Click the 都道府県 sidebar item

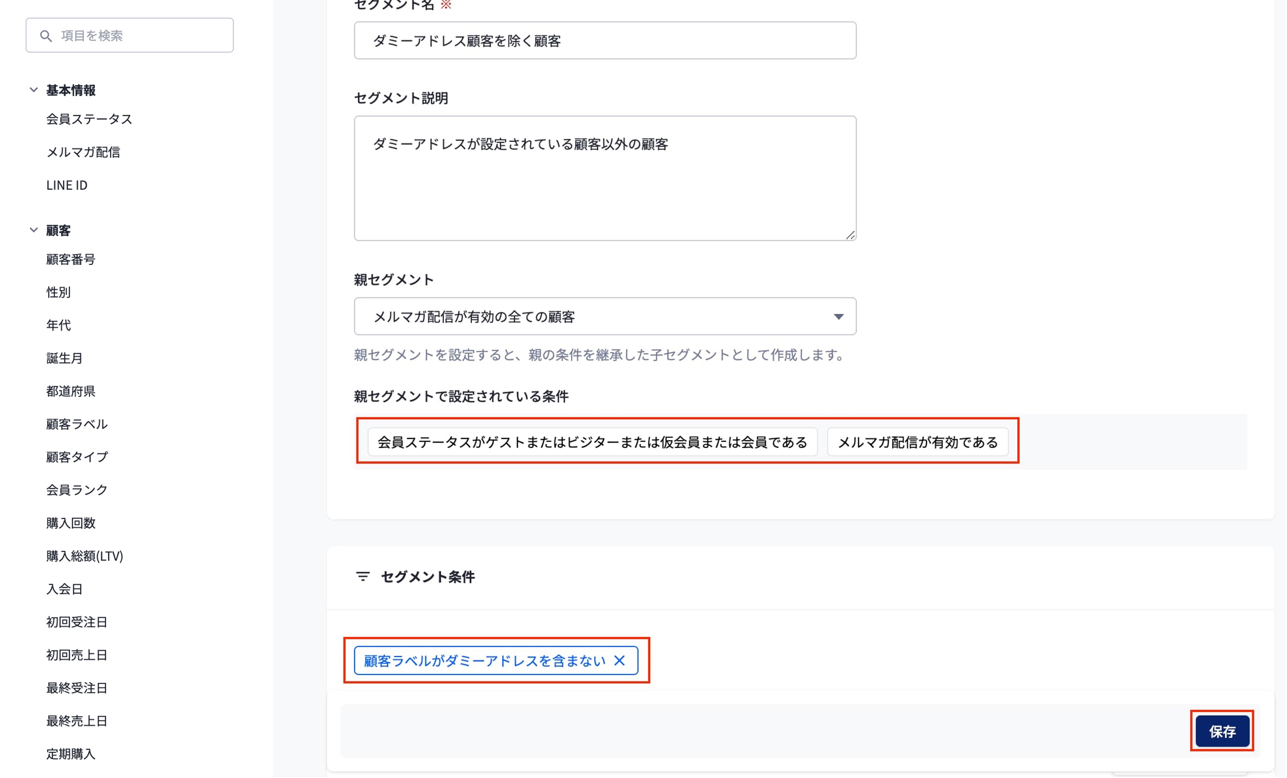71,391
